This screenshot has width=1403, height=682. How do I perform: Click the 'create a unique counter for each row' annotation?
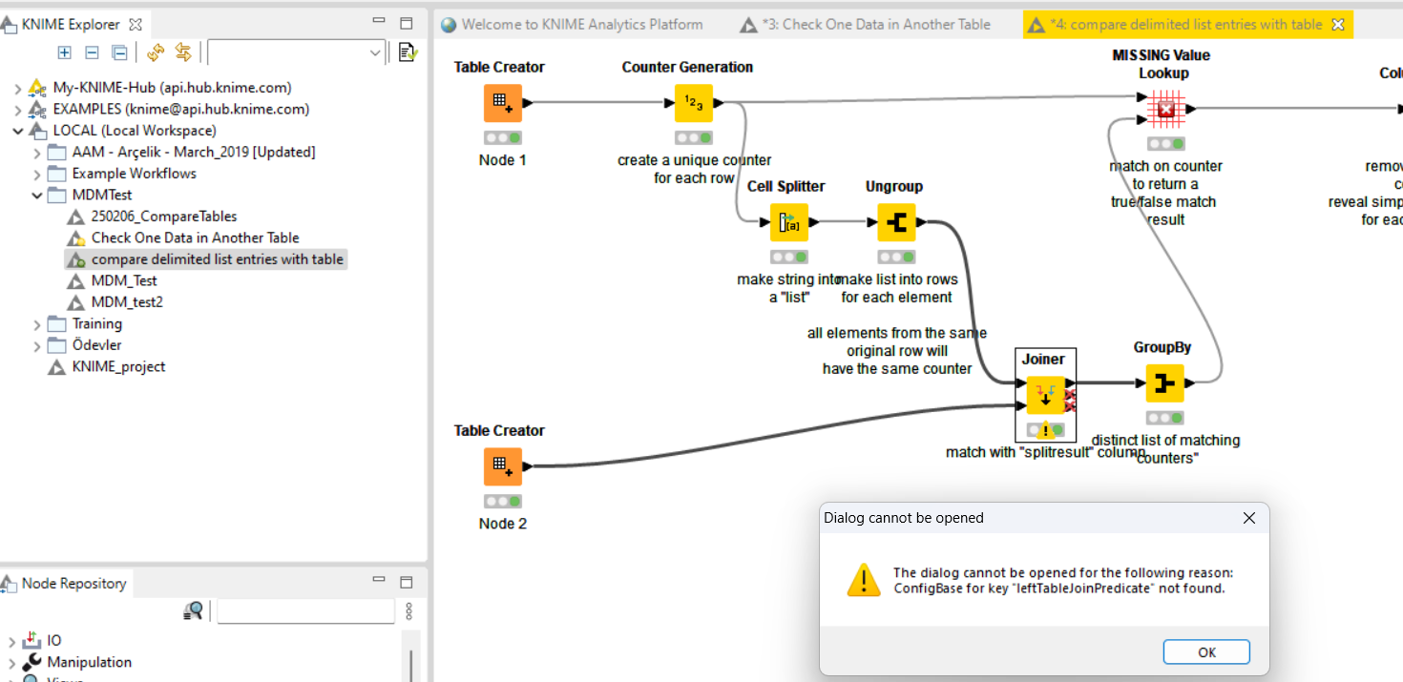[694, 169]
